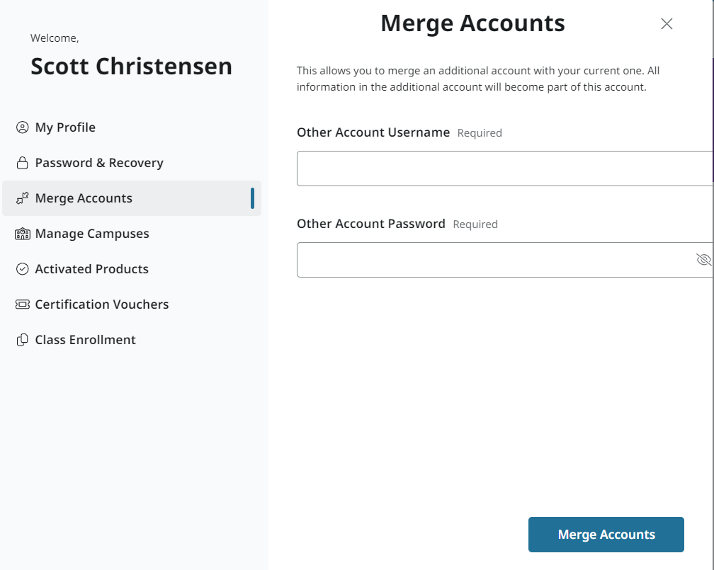Image resolution: width=714 pixels, height=570 pixels.
Task: Click the Certification Vouchers ticket icon
Action: 22,304
